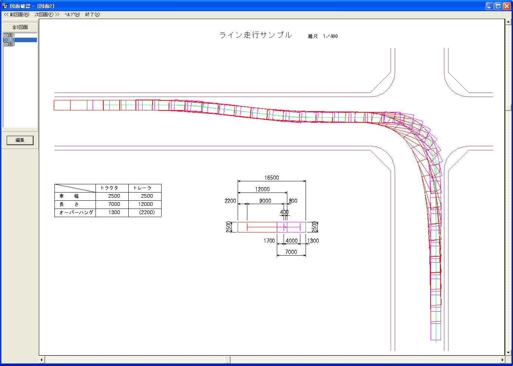513x366 pixels.
Task: Click the application icon in the title bar
Action: pos(5,6)
